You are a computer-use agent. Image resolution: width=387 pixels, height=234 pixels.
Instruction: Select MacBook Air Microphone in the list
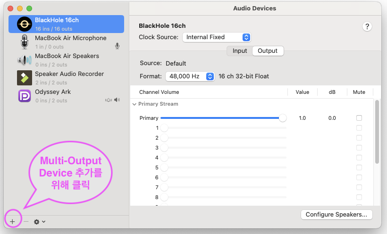click(66, 42)
